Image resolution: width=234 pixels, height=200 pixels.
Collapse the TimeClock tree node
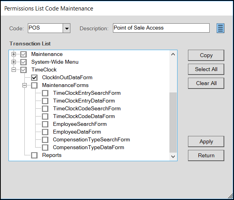click(14, 70)
